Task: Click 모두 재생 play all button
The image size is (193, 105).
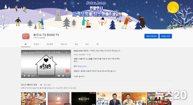Action: click(45, 85)
